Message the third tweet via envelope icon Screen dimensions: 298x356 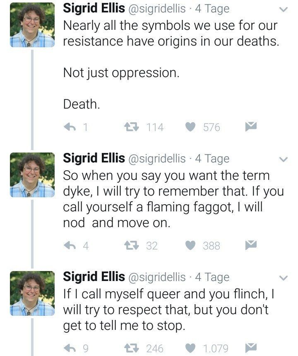tap(251, 348)
